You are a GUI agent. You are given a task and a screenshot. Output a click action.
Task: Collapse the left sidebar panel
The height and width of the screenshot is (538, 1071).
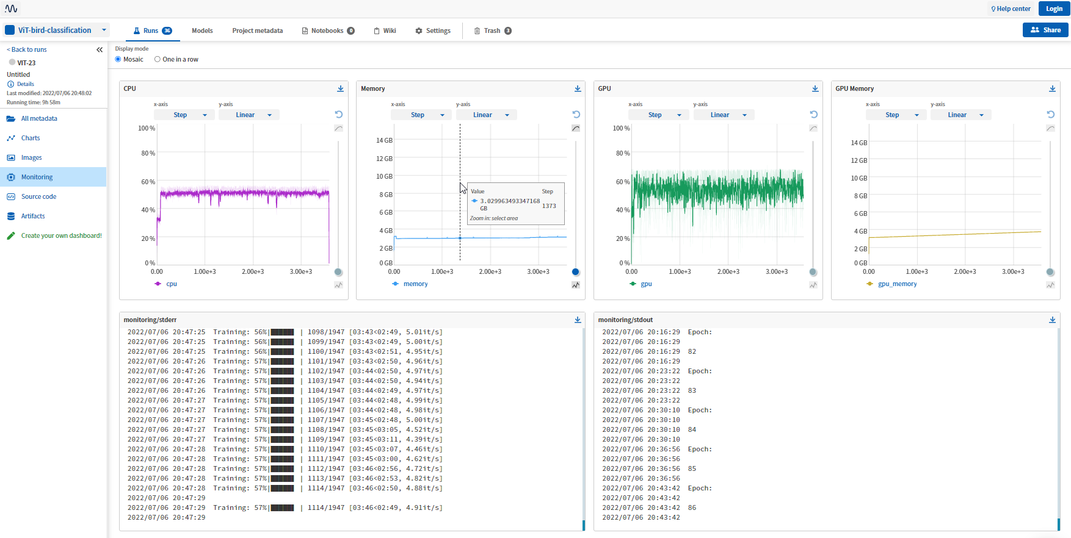pos(100,50)
